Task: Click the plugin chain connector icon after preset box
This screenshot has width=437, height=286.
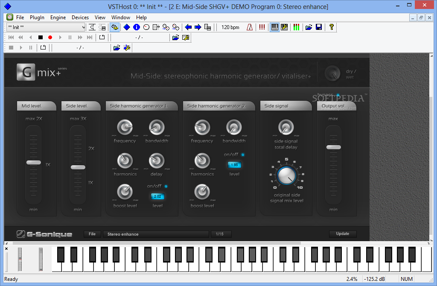Action: [92, 27]
